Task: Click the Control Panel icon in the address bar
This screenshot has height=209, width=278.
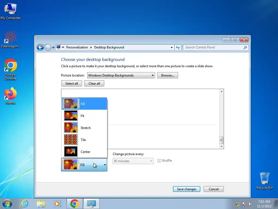Action: (x=58, y=47)
